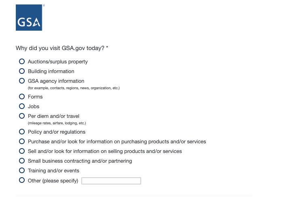Select the Jobs radio option
The width and height of the screenshot is (288, 197).
pos(22,107)
